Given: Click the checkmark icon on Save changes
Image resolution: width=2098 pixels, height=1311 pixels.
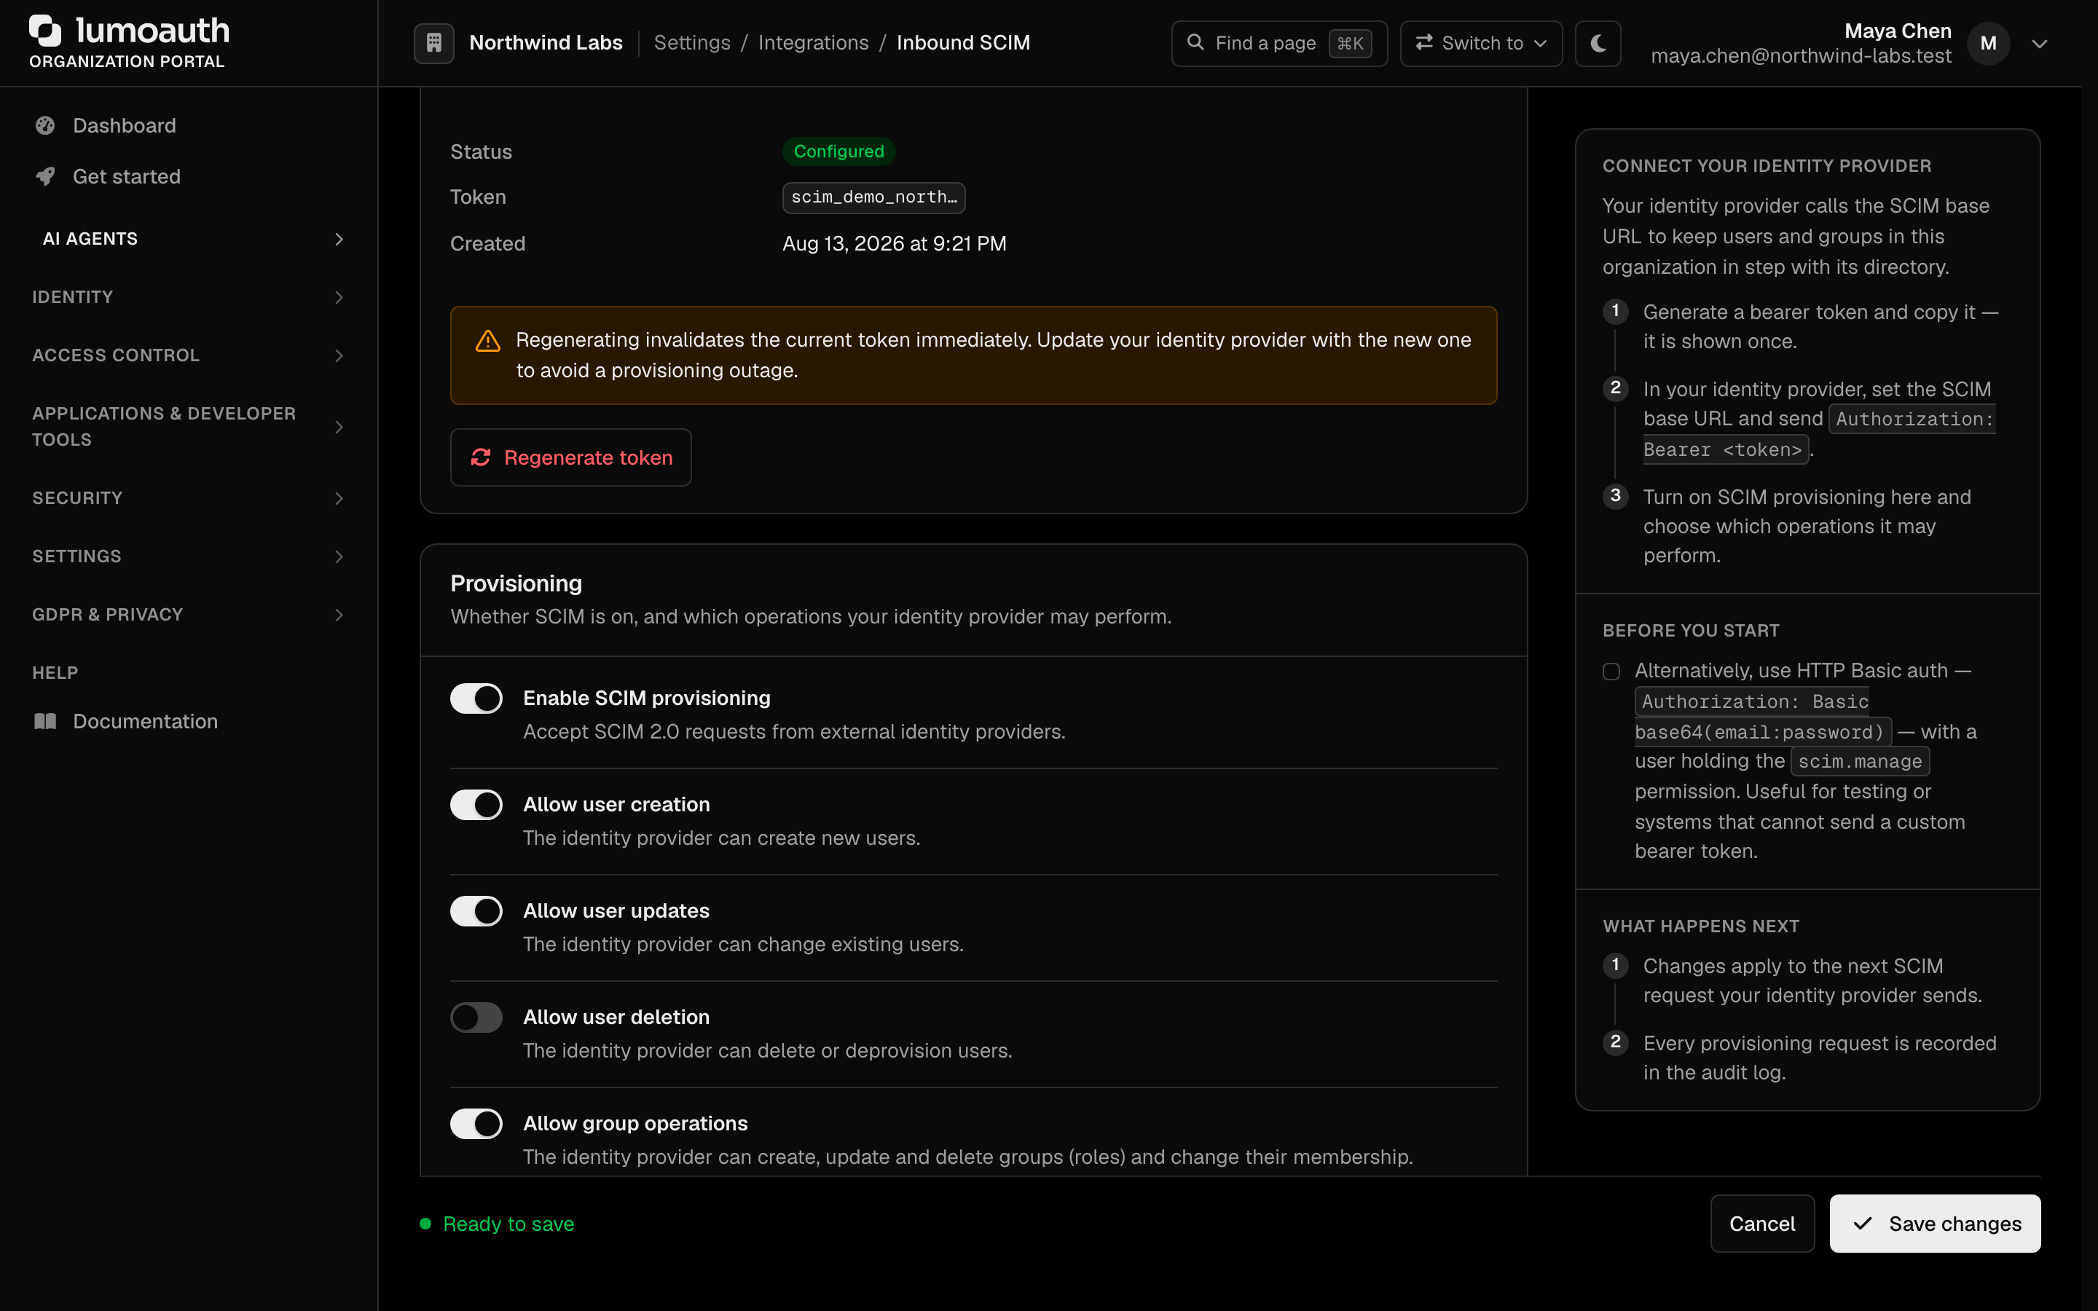Looking at the screenshot, I should (1862, 1224).
